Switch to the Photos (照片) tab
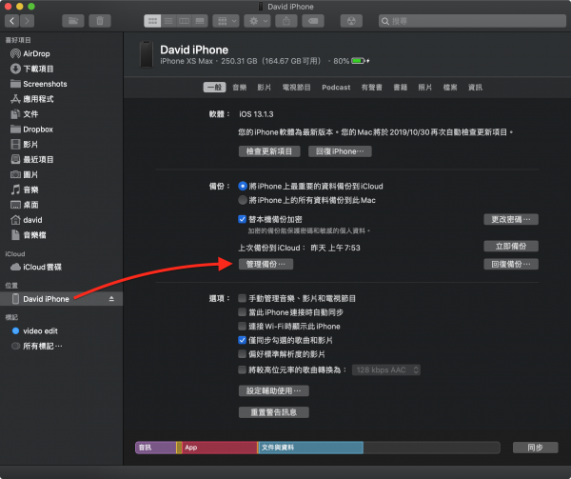The width and height of the screenshot is (571, 479). 425,88
